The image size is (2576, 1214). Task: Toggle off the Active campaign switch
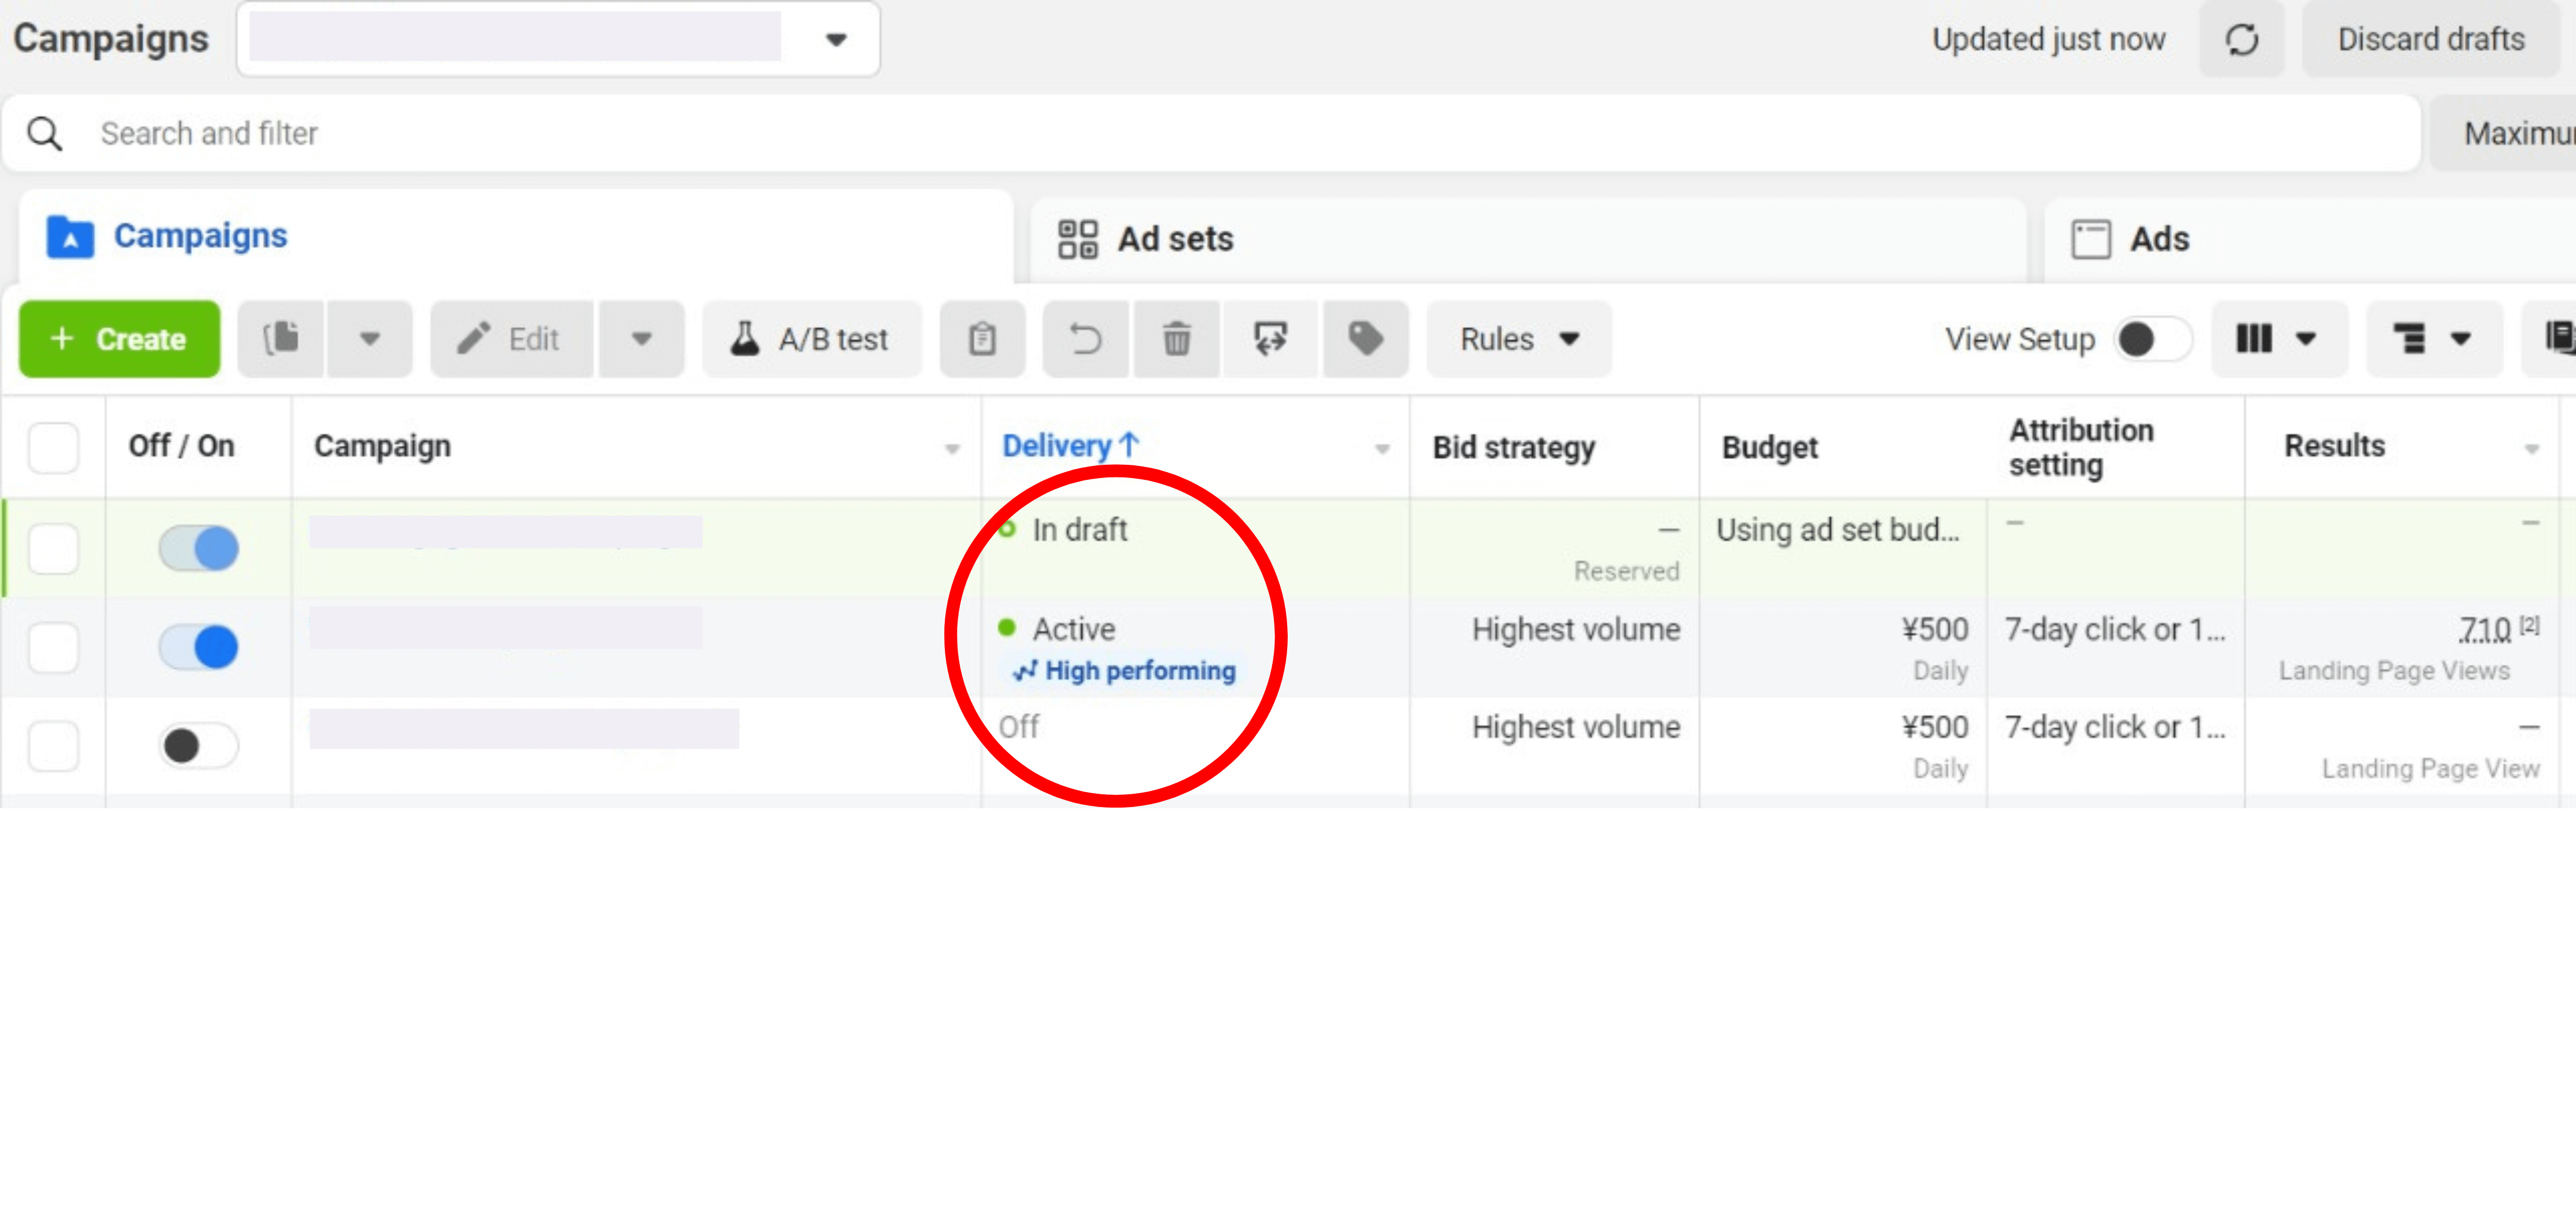(199, 647)
